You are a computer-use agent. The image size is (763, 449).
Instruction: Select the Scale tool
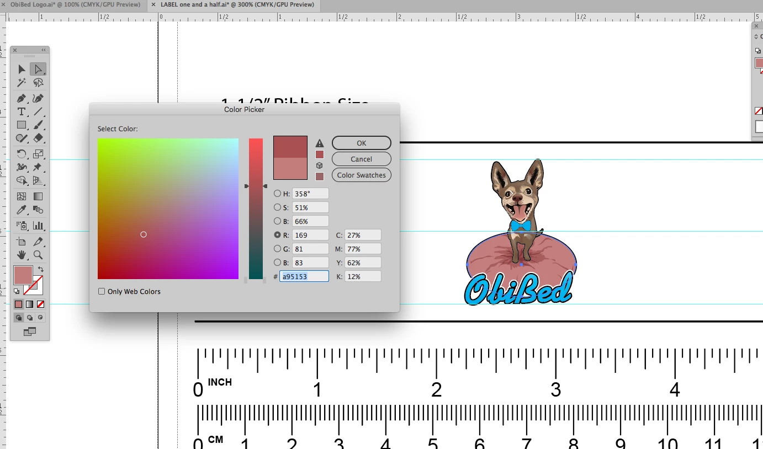pyautogui.click(x=38, y=154)
